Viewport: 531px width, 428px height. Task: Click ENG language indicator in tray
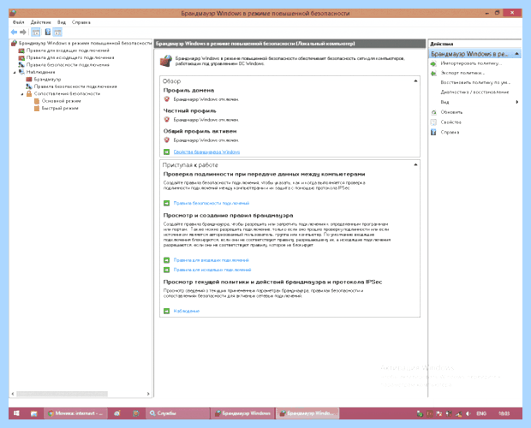(480, 413)
